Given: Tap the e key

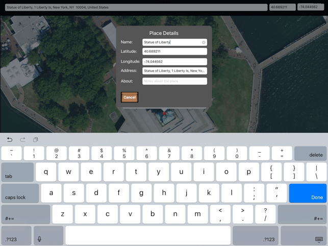Looking at the screenshot, I should (x=91, y=172).
